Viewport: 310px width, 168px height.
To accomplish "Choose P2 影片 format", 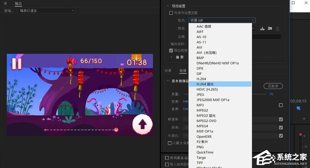I will click(220, 142).
